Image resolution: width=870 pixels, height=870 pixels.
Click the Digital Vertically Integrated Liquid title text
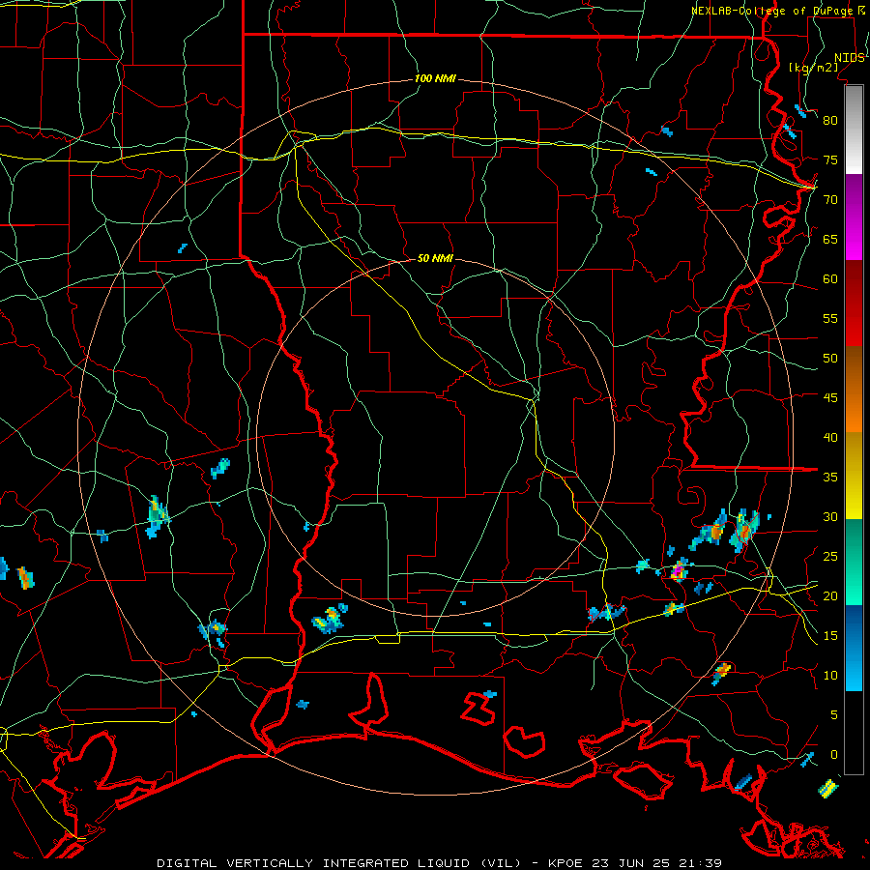339,863
